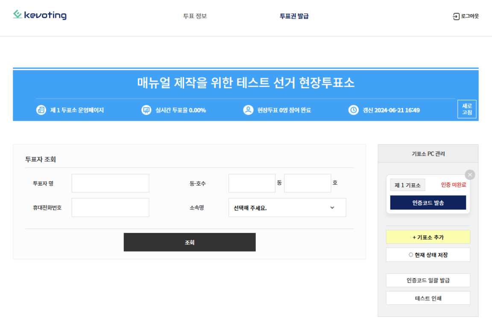The image size is (492, 325).
Task: Click the chevron arrow in 소속명 field
Action: pos(332,208)
